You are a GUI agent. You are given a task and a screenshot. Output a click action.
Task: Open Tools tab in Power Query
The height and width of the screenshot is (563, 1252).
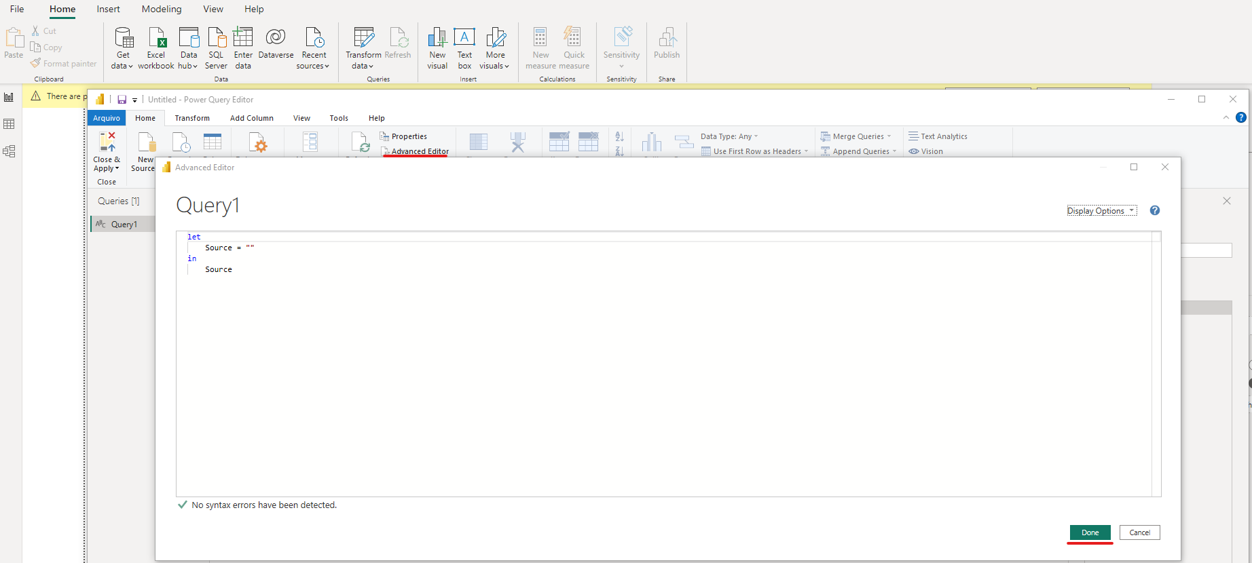point(339,118)
